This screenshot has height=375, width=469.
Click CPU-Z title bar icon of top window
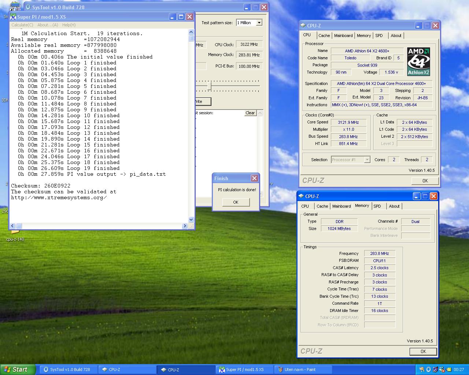303,25
